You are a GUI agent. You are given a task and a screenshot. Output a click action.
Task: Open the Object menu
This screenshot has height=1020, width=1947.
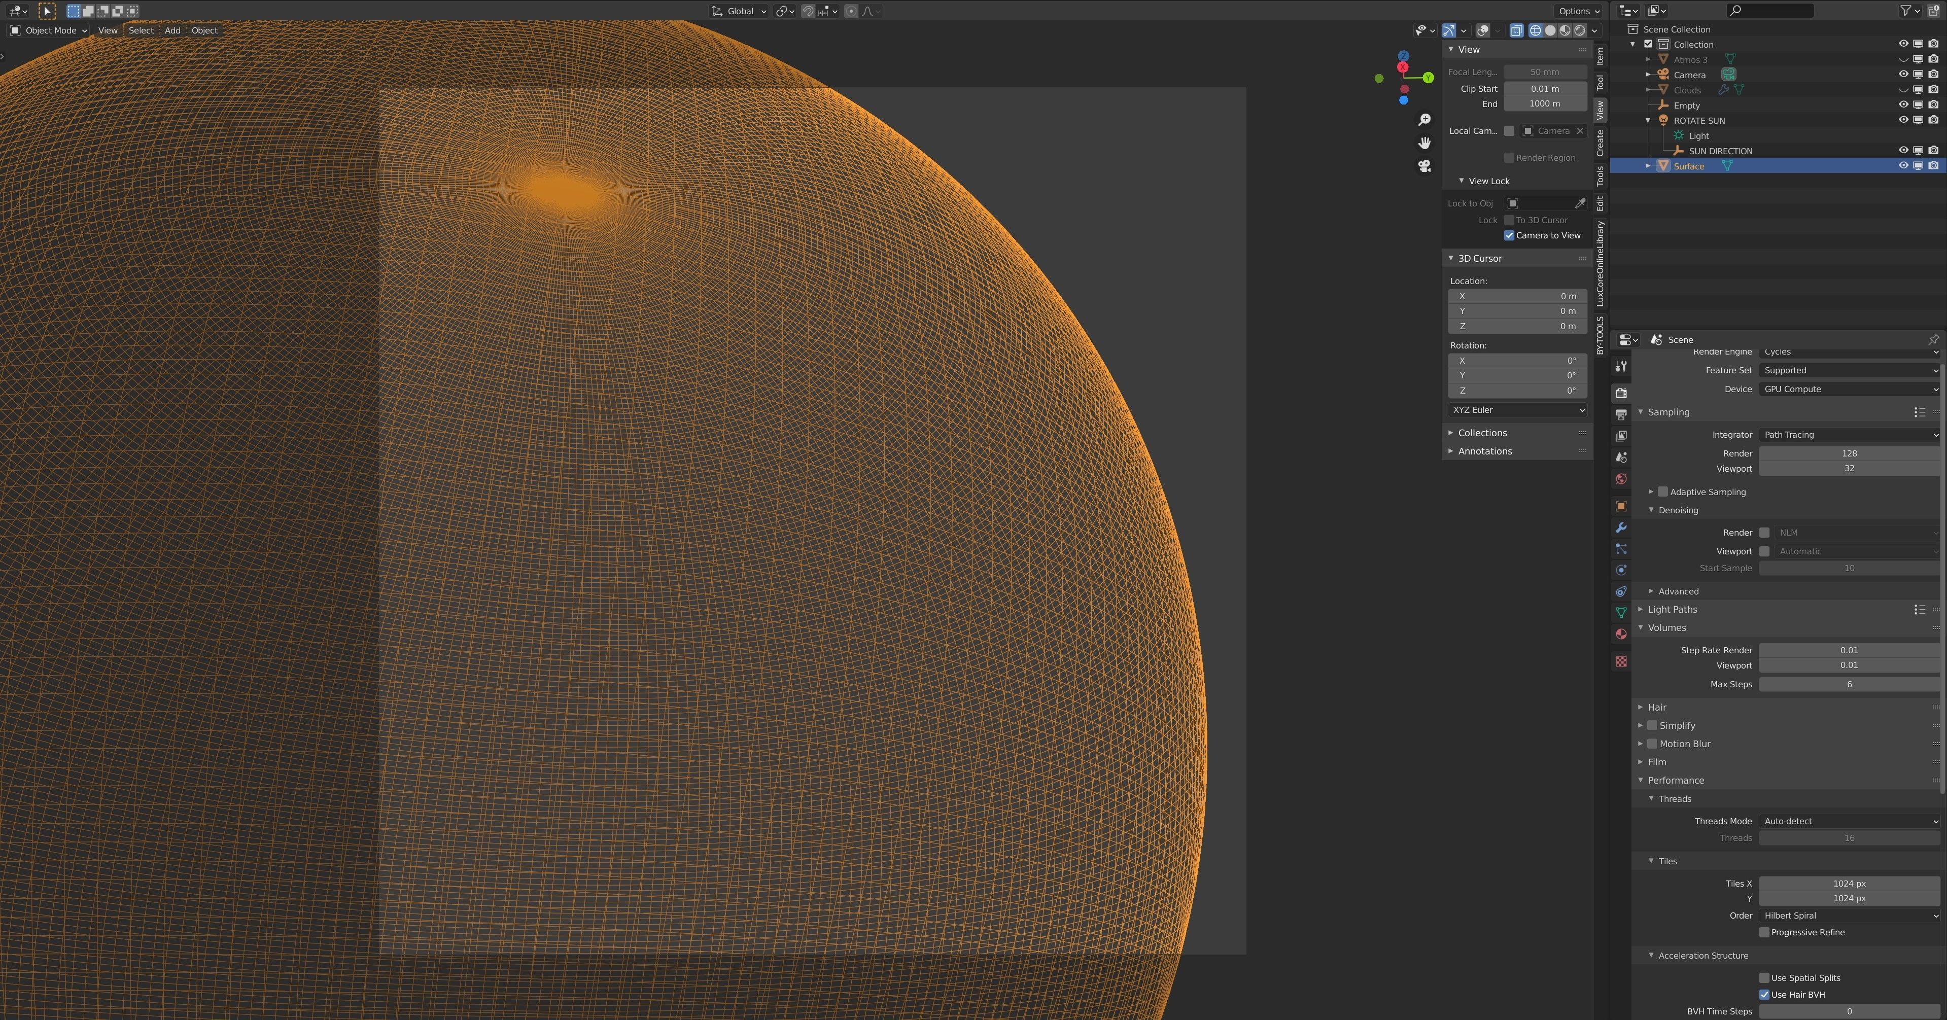pos(204,31)
